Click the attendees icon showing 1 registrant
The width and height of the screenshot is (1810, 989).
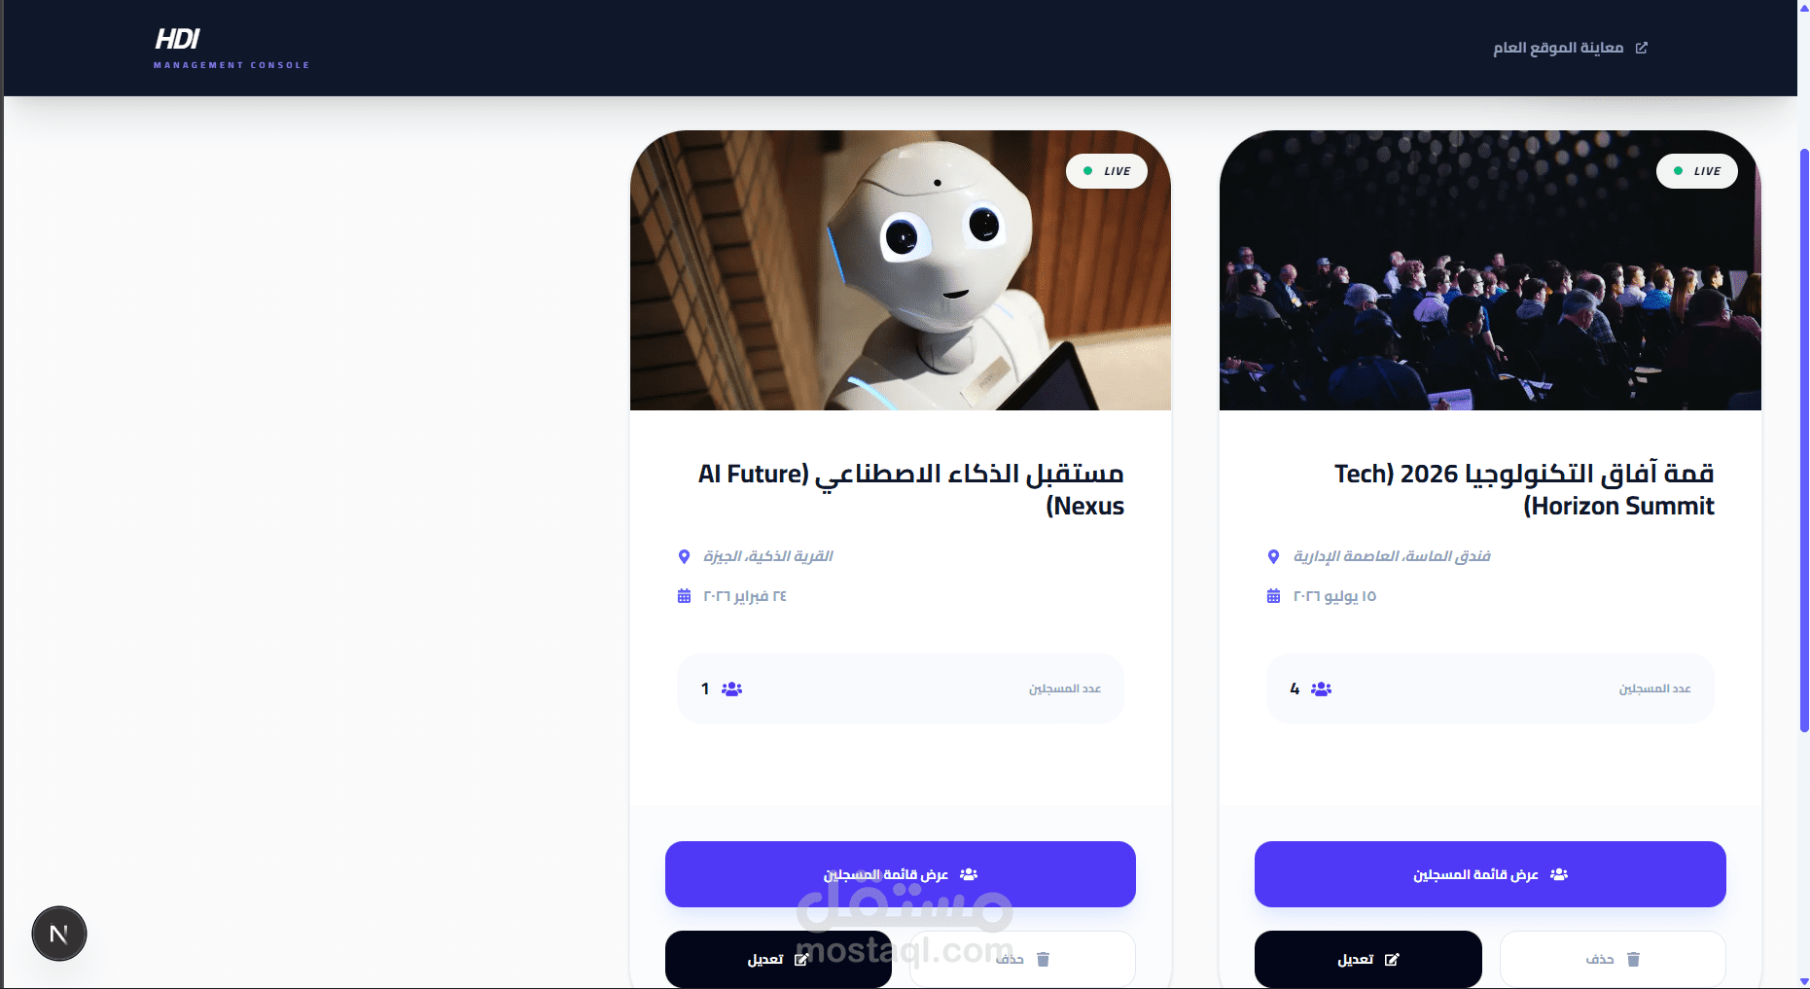pyautogui.click(x=731, y=689)
